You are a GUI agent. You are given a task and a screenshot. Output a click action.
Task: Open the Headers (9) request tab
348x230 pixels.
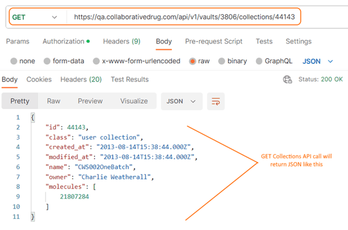coord(122,41)
